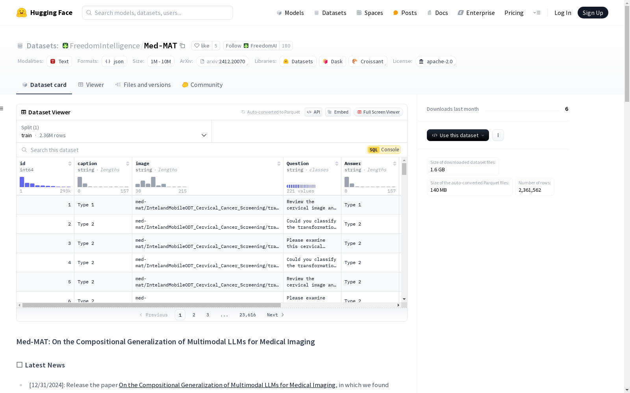Select the Croissant library tag

click(x=368, y=61)
